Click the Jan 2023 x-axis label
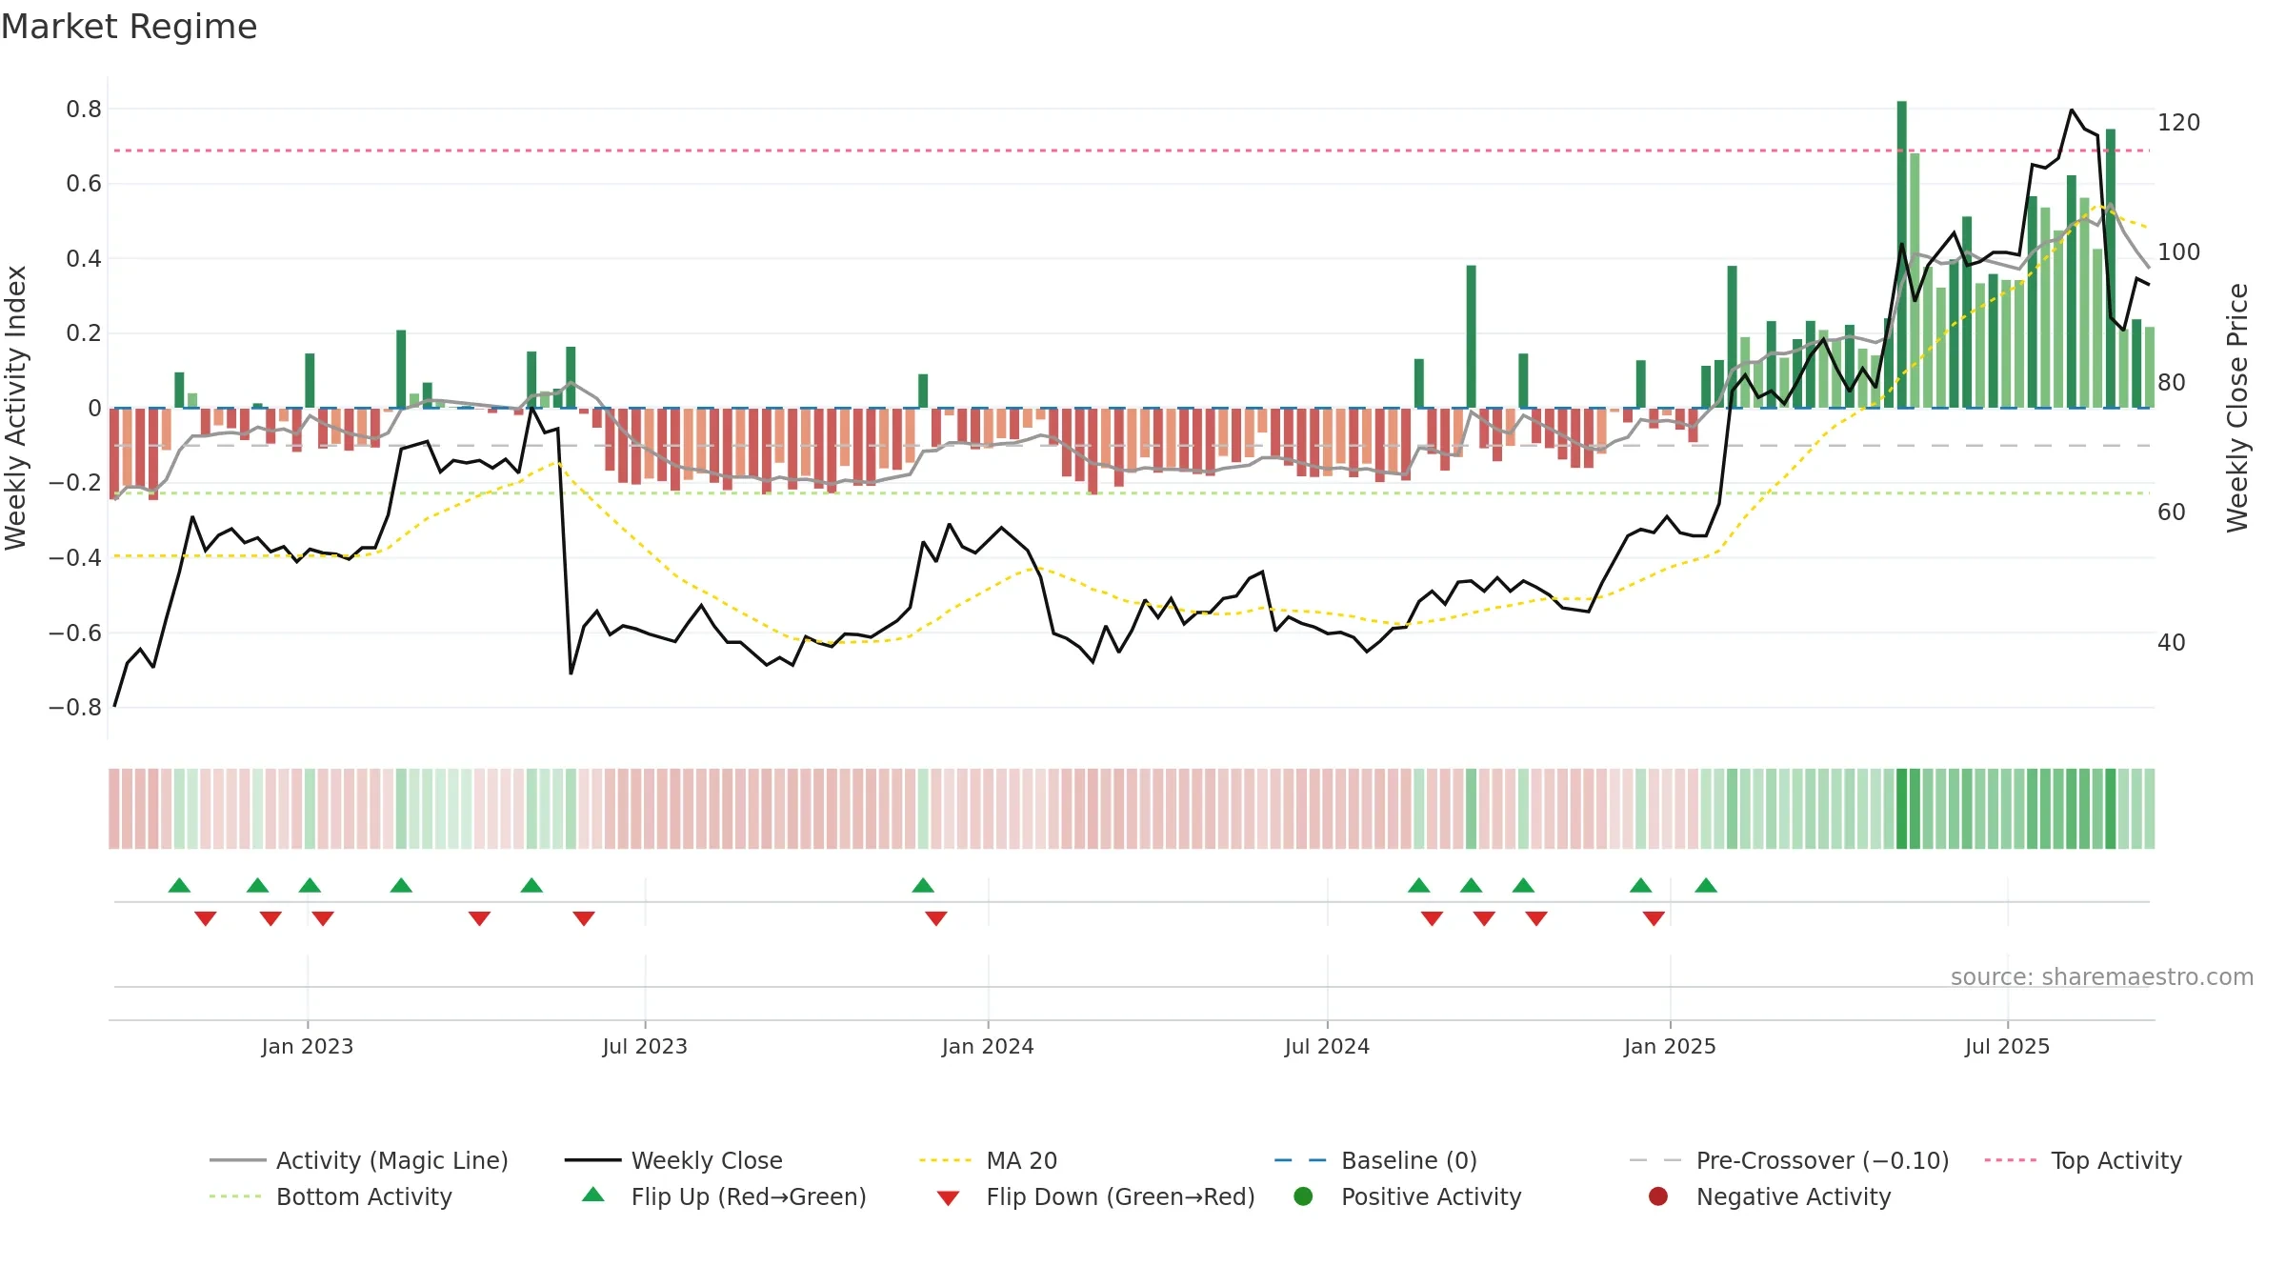This screenshot has width=2286, height=1286. (308, 1046)
